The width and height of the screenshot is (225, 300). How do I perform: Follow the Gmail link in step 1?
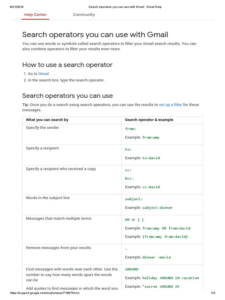click(x=44, y=74)
